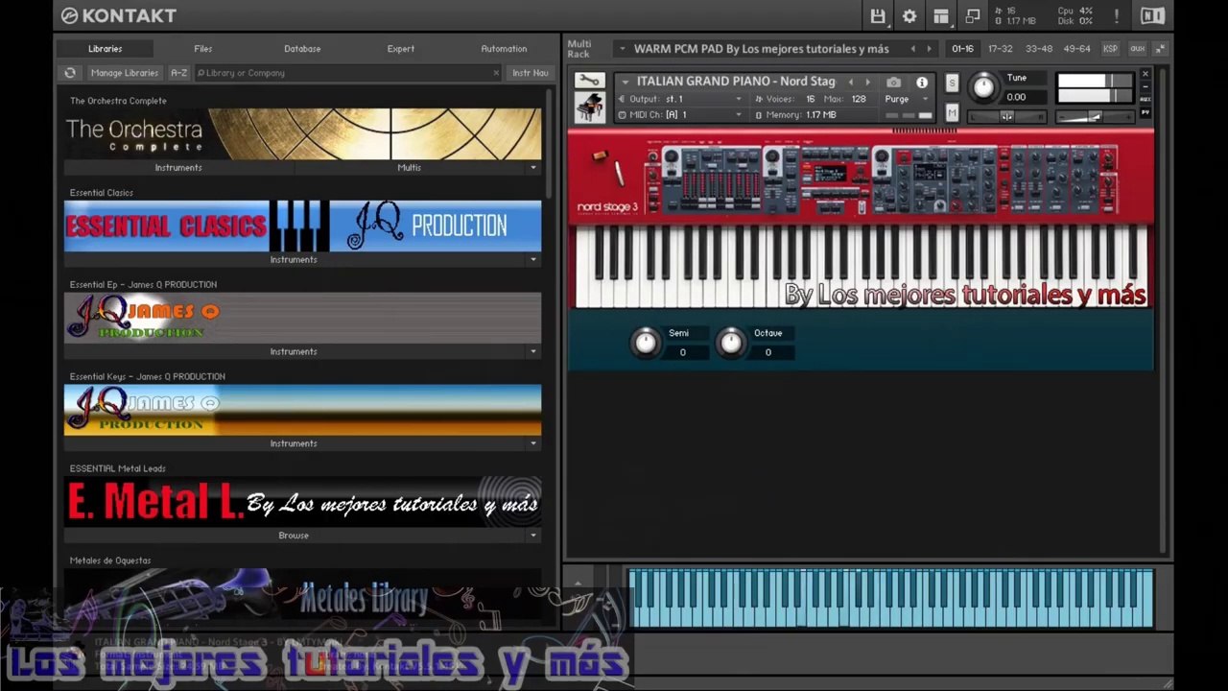Click the libraries list vertical scrollbar

(x=549, y=144)
